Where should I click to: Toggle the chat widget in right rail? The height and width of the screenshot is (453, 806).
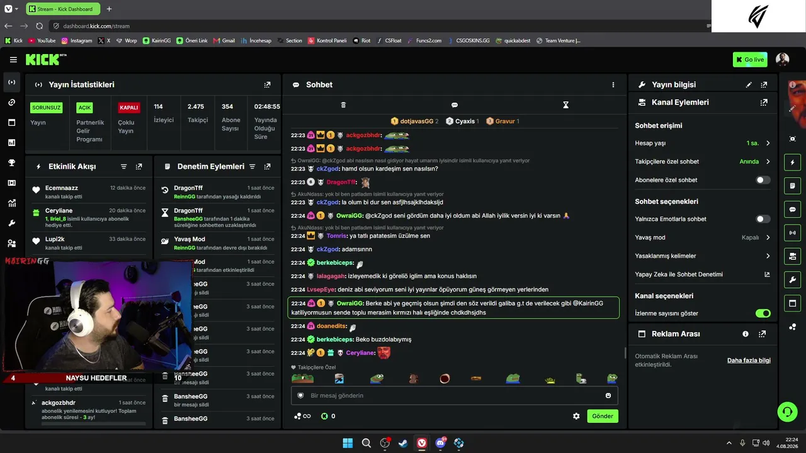793,210
